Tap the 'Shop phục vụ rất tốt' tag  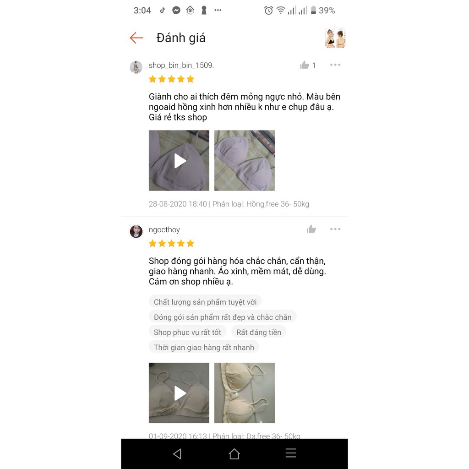(x=187, y=332)
